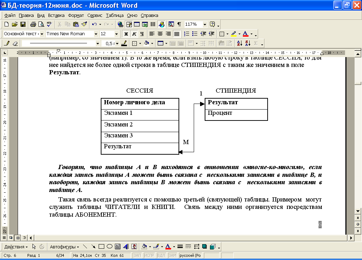The width and height of the screenshot is (362, 260).
Task: Run the spelling check ABC icon
Action: click(49, 24)
